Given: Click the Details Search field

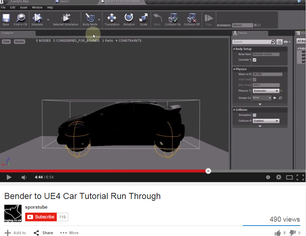Looking at the screenshot, I should [254, 42].
